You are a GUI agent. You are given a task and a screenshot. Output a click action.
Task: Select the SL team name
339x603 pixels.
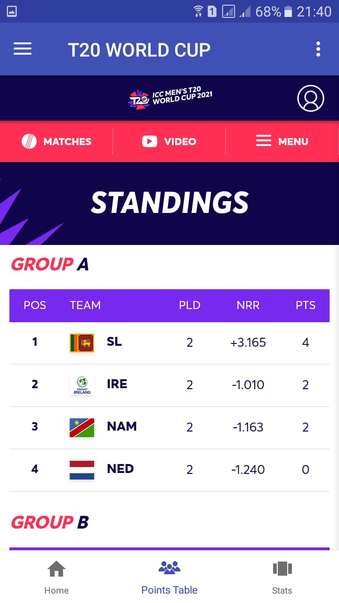[x=114, y=342]
